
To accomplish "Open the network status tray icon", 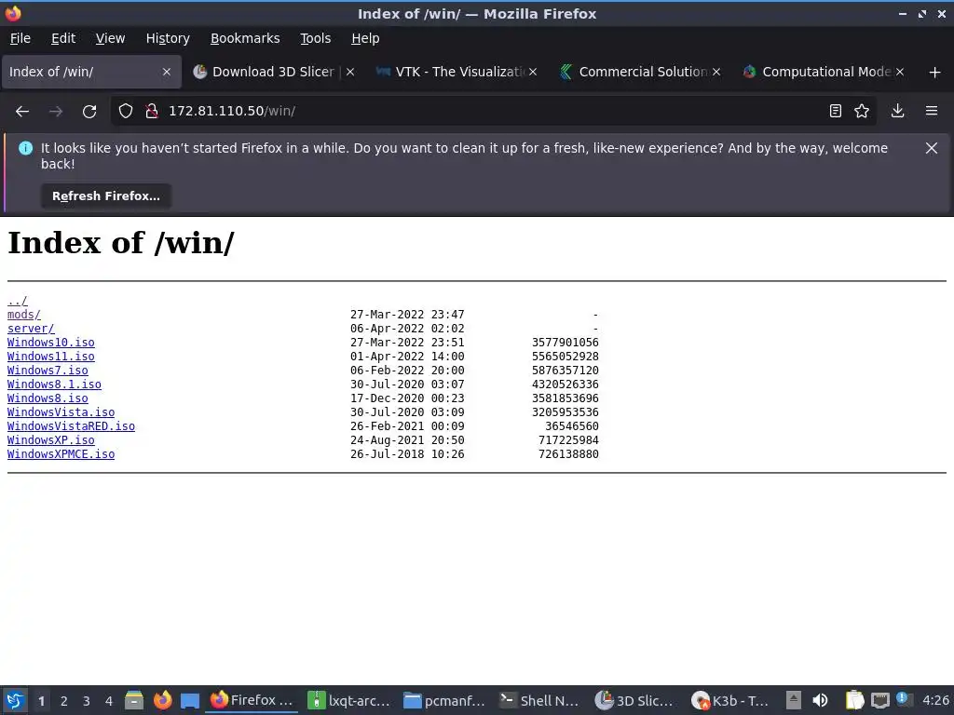I will pos(879,700).
